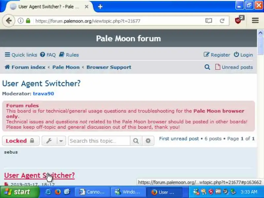Viewport: 264px width, 198px height.
Task: Go to Browser Support breadcrumb
Action: pyautogui.click(x=109, y=67)
